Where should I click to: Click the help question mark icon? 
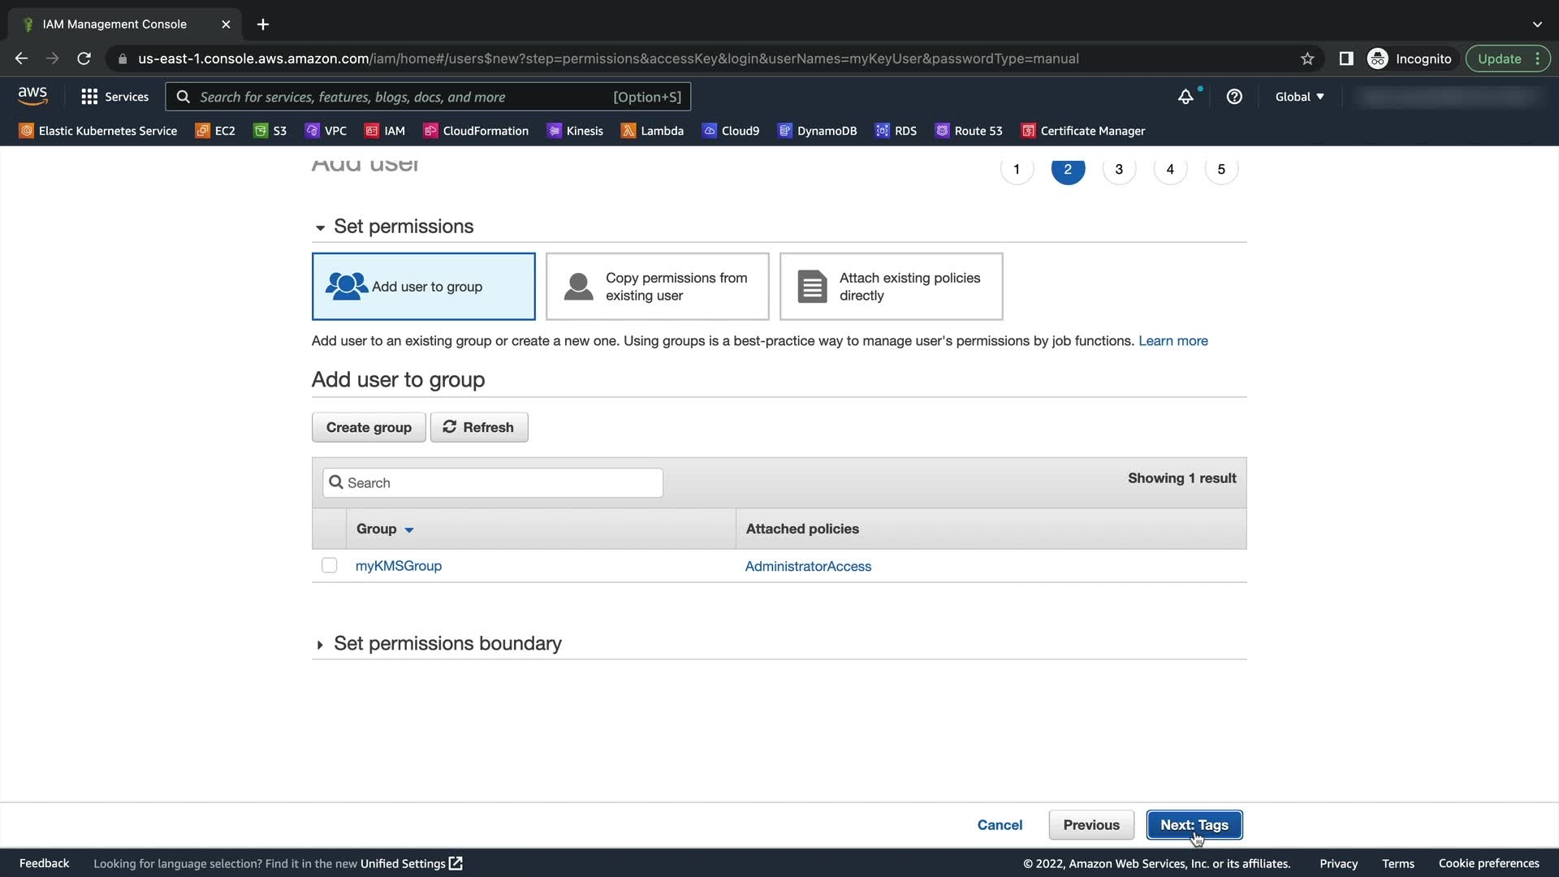1234,97
